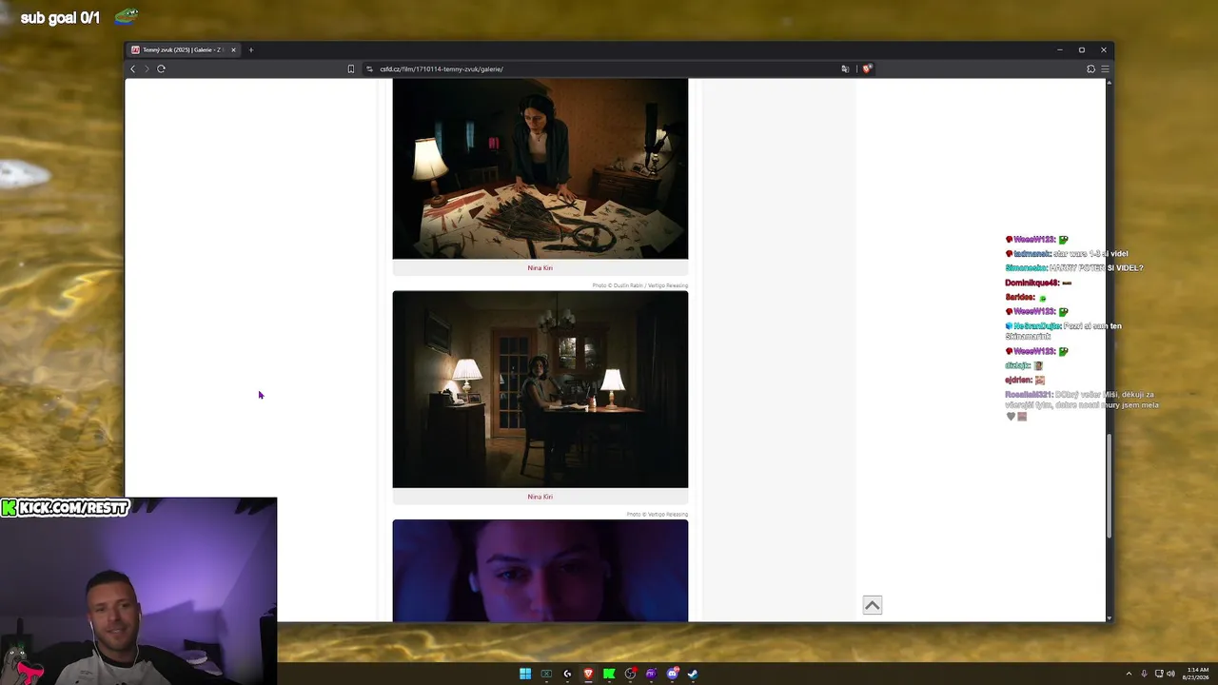The width and height of the screenshot is (1218, 685).
Task: Open OBS Studio from the taskbar
Action: [630, 674]
